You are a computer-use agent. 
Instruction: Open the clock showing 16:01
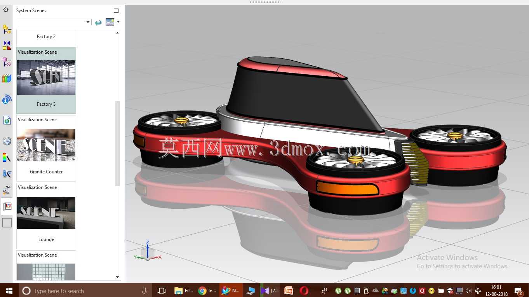tap(496, 290)
